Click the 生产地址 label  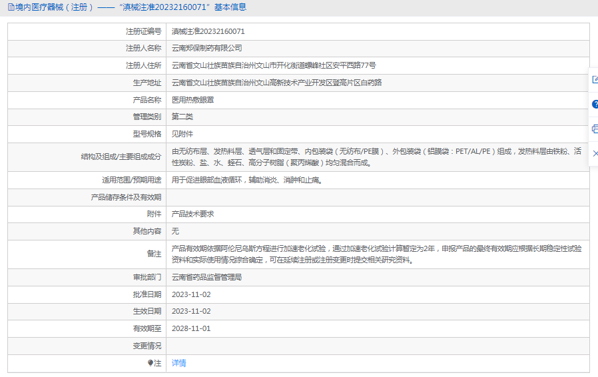click(147, 83)
